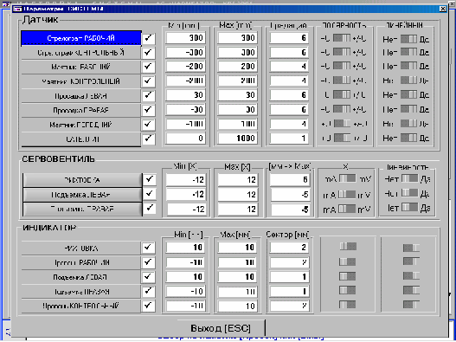Image resolution: width=456 pixels, height=342 pixels.
Task: Click the title bar window icon
Action: click(x=17, y=9)
